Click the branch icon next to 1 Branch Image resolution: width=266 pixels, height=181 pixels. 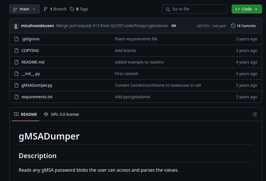point(46,9)
